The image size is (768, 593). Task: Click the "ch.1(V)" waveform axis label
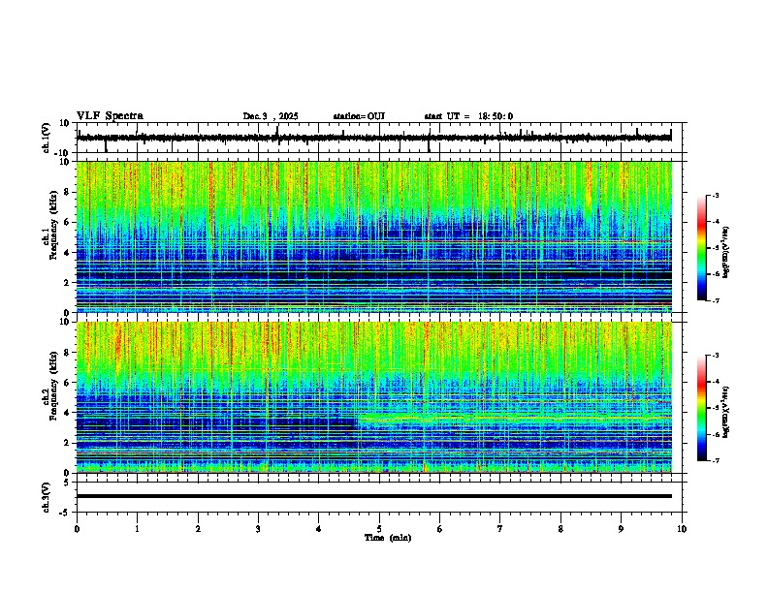pos(47,138)
